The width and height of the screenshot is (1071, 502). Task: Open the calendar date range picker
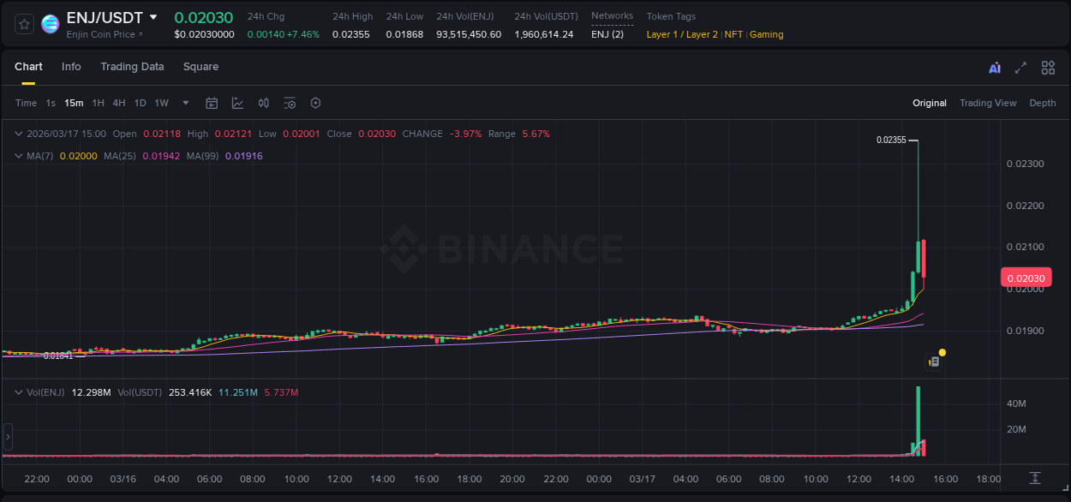[x=212, y=102]
